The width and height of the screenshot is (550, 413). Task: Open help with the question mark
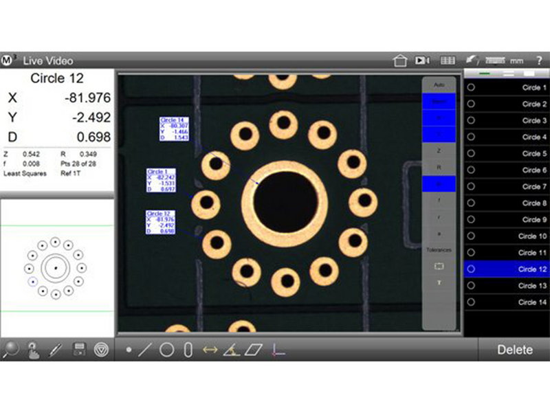(x=538, y=60)
